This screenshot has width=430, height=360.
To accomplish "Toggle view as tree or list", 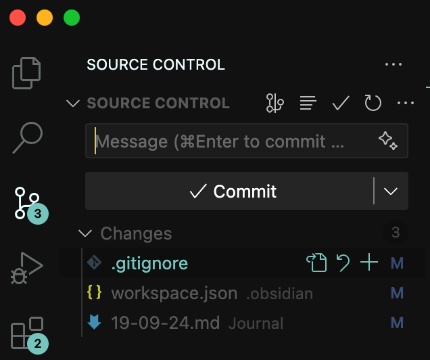I will [x=308, y=103].
